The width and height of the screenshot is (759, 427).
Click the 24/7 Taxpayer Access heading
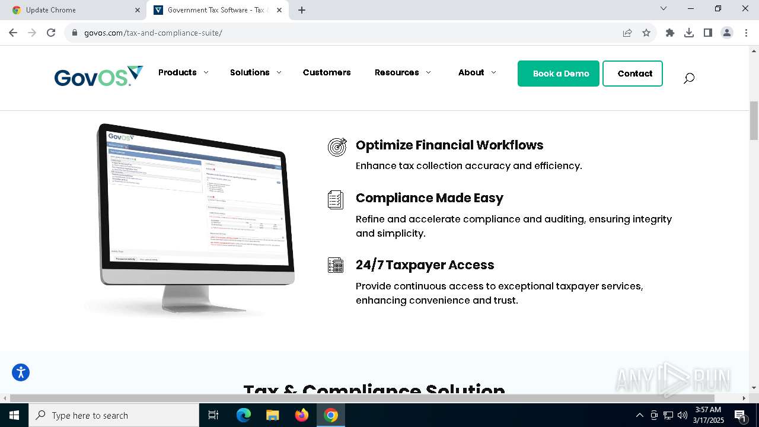click(x=425, y=265)
